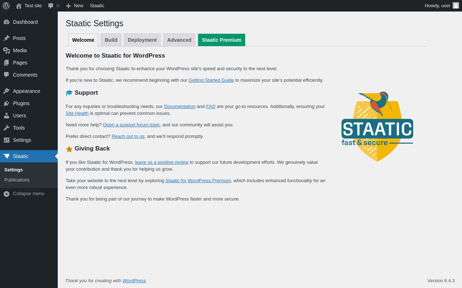Select the Tools wrench icon
The width and height of the screenshot is (462, 288).
click(6, 128)
